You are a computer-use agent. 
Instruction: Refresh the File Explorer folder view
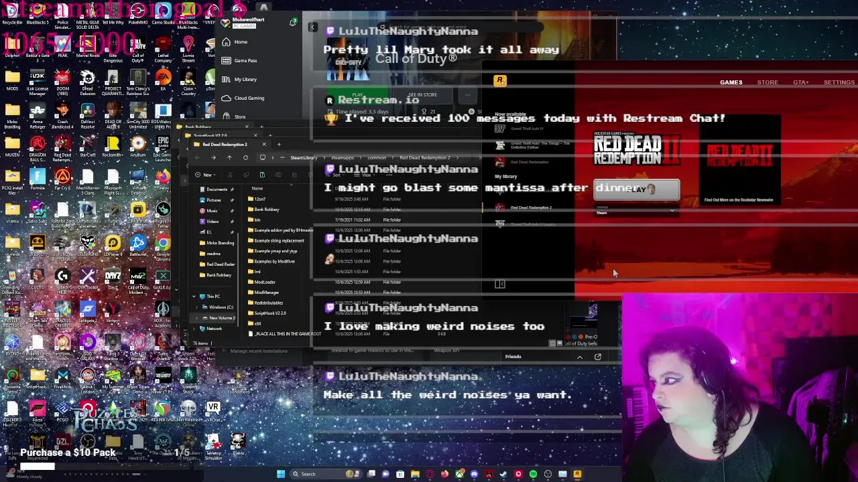coord(245,158)
